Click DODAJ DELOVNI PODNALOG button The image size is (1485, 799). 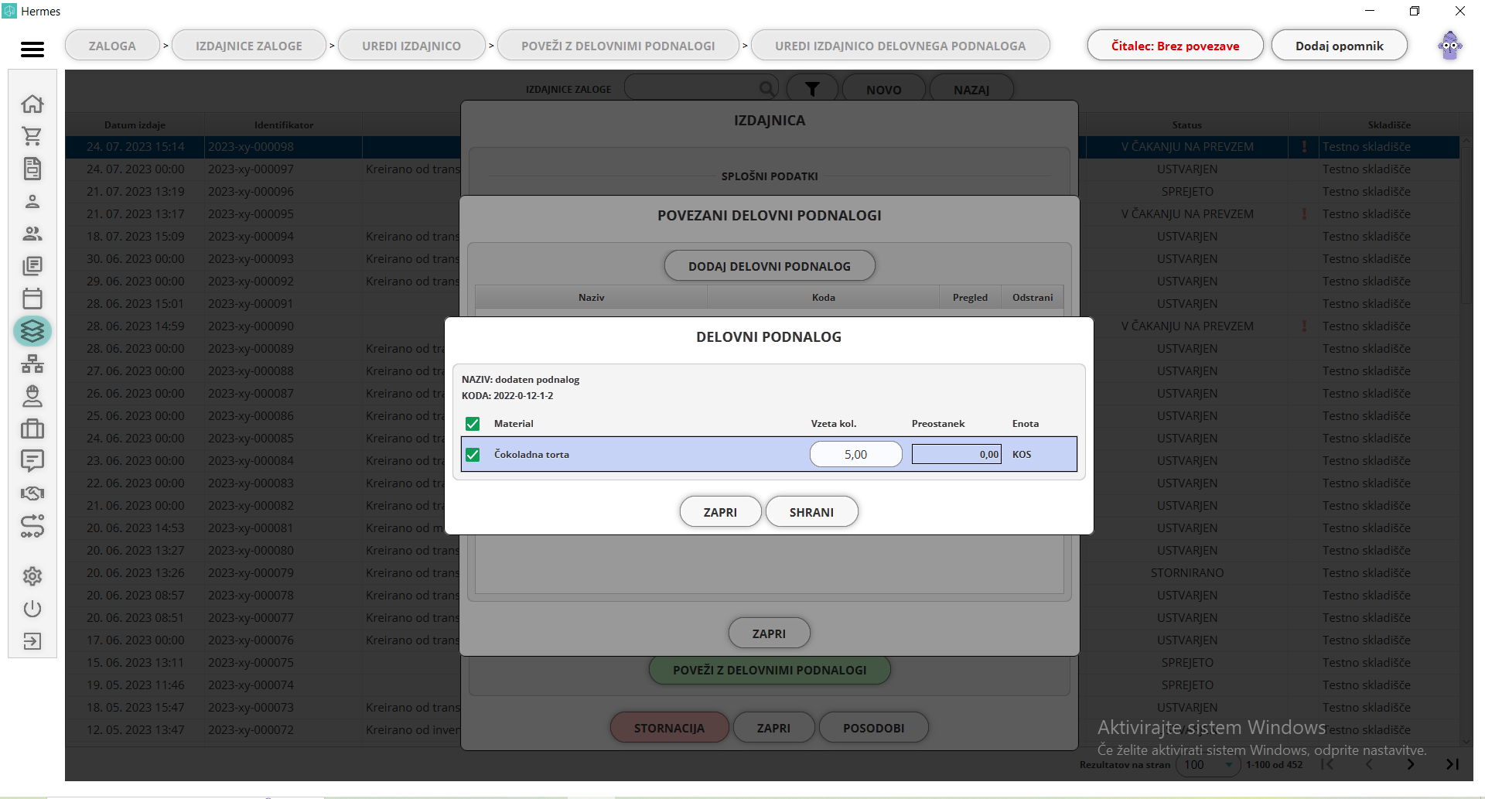pyautogui.click(x=770, y=266)
